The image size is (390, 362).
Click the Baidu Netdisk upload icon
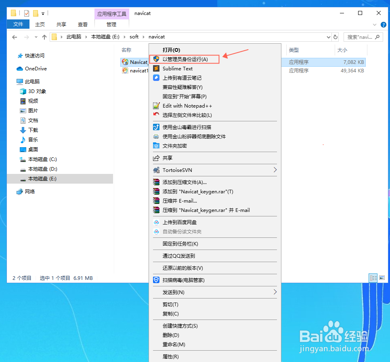[156, 222]
